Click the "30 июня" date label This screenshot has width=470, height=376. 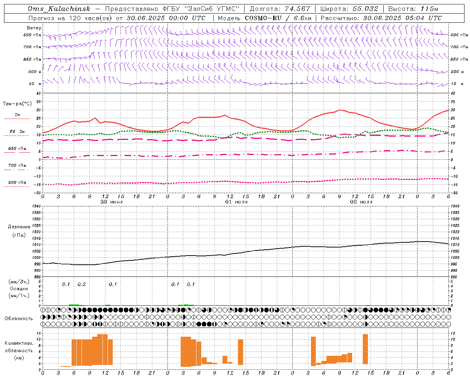coord(112,202)
